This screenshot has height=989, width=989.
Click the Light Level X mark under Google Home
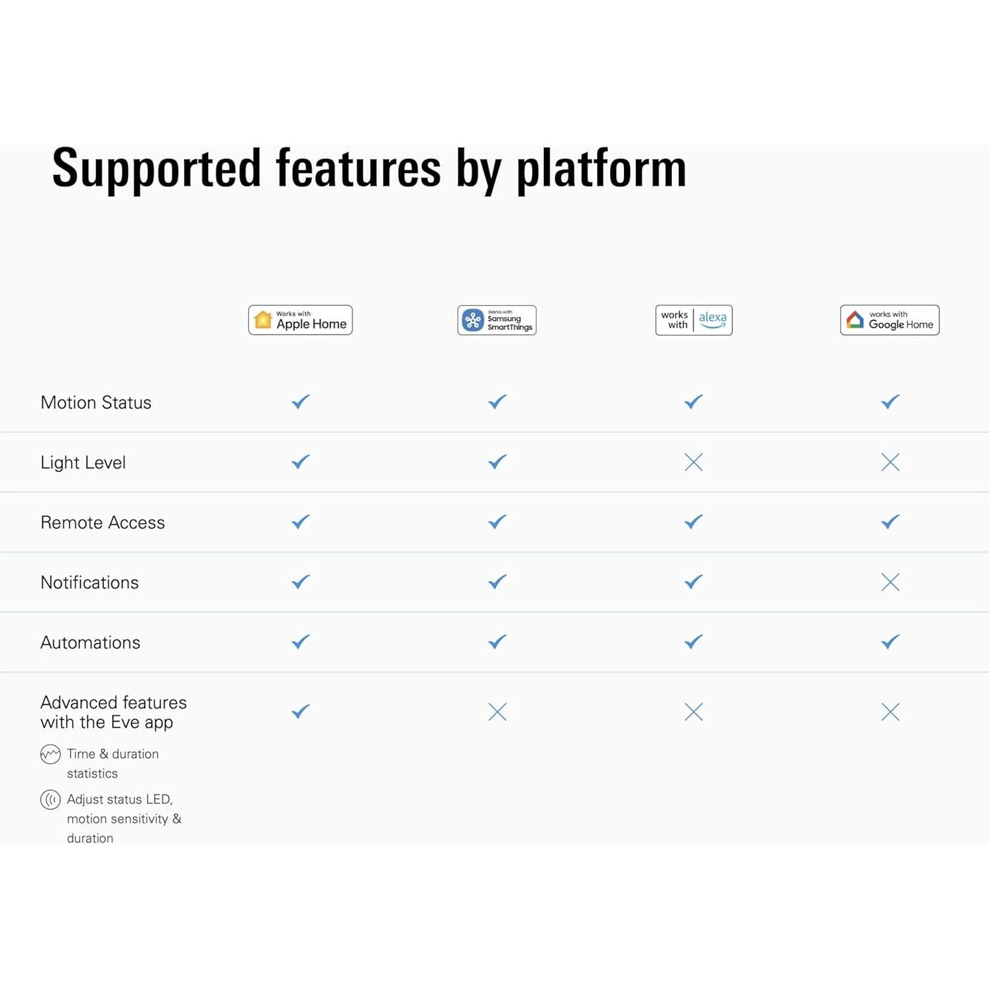point(890,462)
